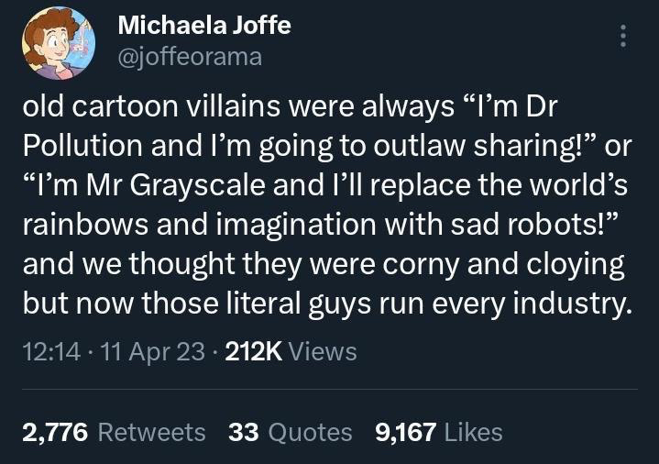This screenshot has width=659, height=464.
Task: Open the three-dot more options menu
Action: pos(623,36)
